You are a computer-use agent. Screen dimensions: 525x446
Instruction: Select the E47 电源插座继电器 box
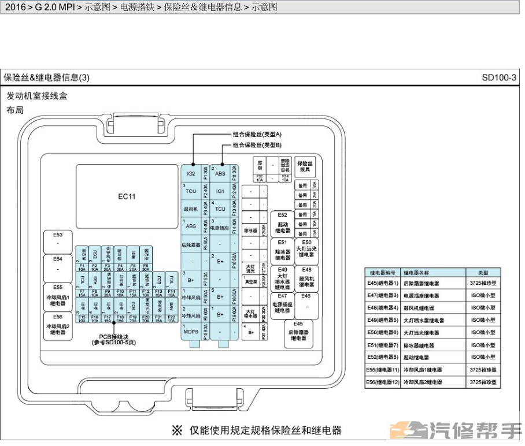(283, 306)
